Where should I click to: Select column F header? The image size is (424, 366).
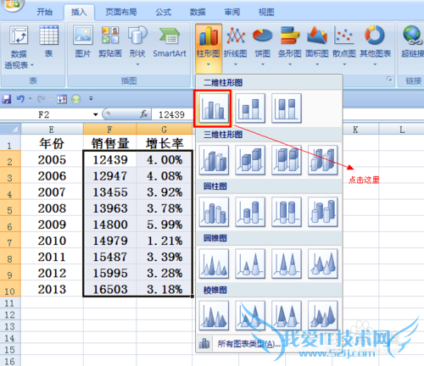coord(109,130)
